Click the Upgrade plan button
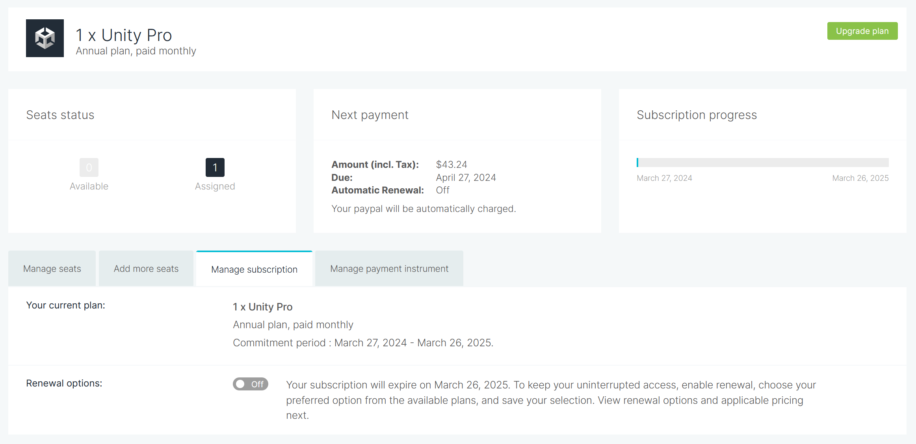Image resolution: width=916 pixels, height=444 pixels. point(862,31)
